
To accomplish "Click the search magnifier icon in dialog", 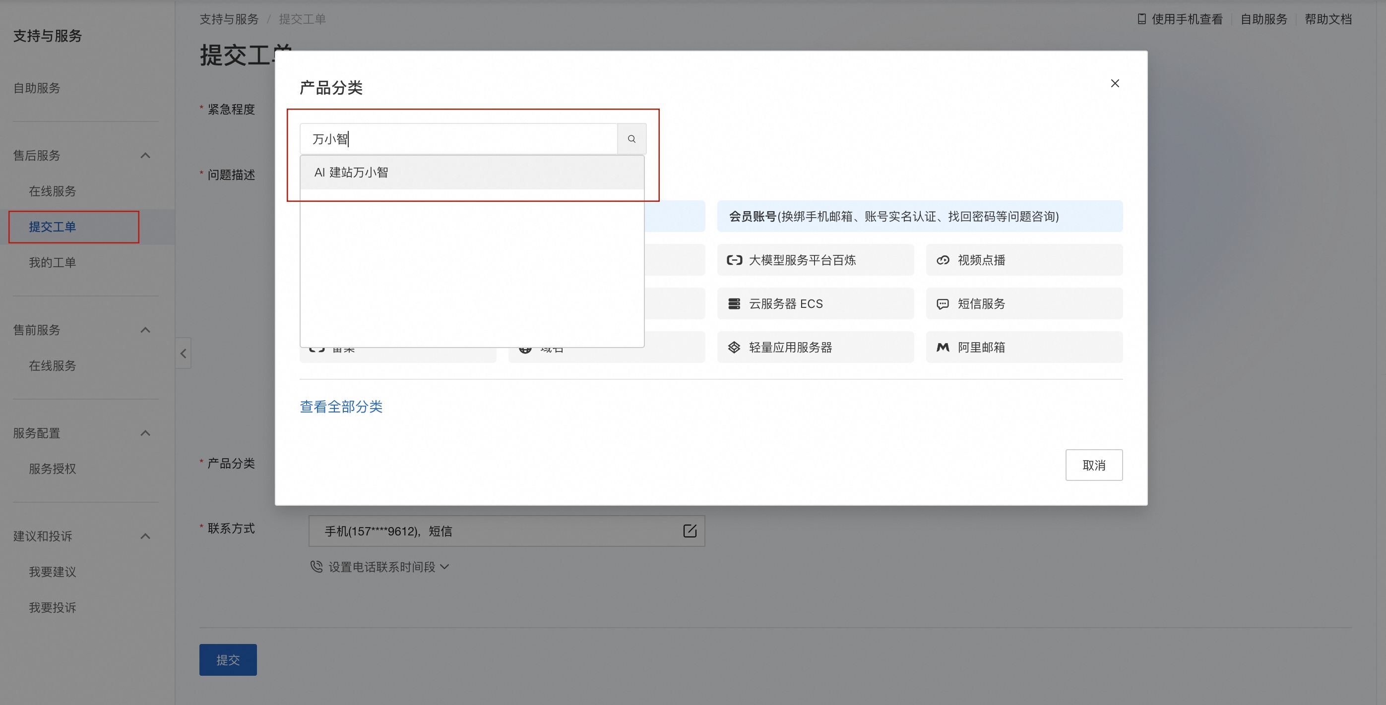I will point(631,139).
